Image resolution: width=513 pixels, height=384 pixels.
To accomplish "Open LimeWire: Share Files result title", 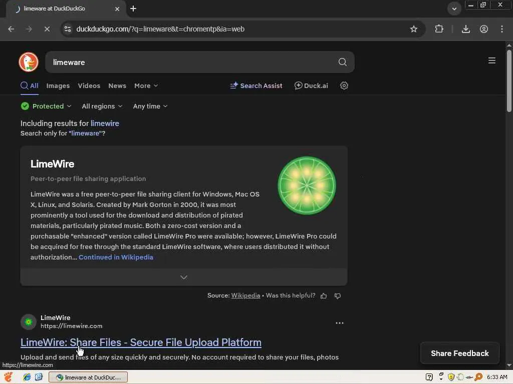I will click(141, 342).
